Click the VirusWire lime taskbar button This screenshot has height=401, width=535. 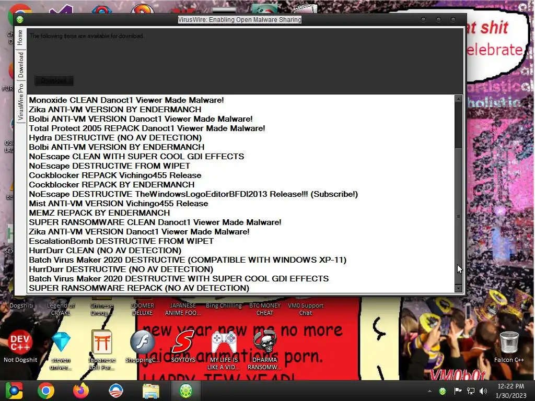pos(186,391)
